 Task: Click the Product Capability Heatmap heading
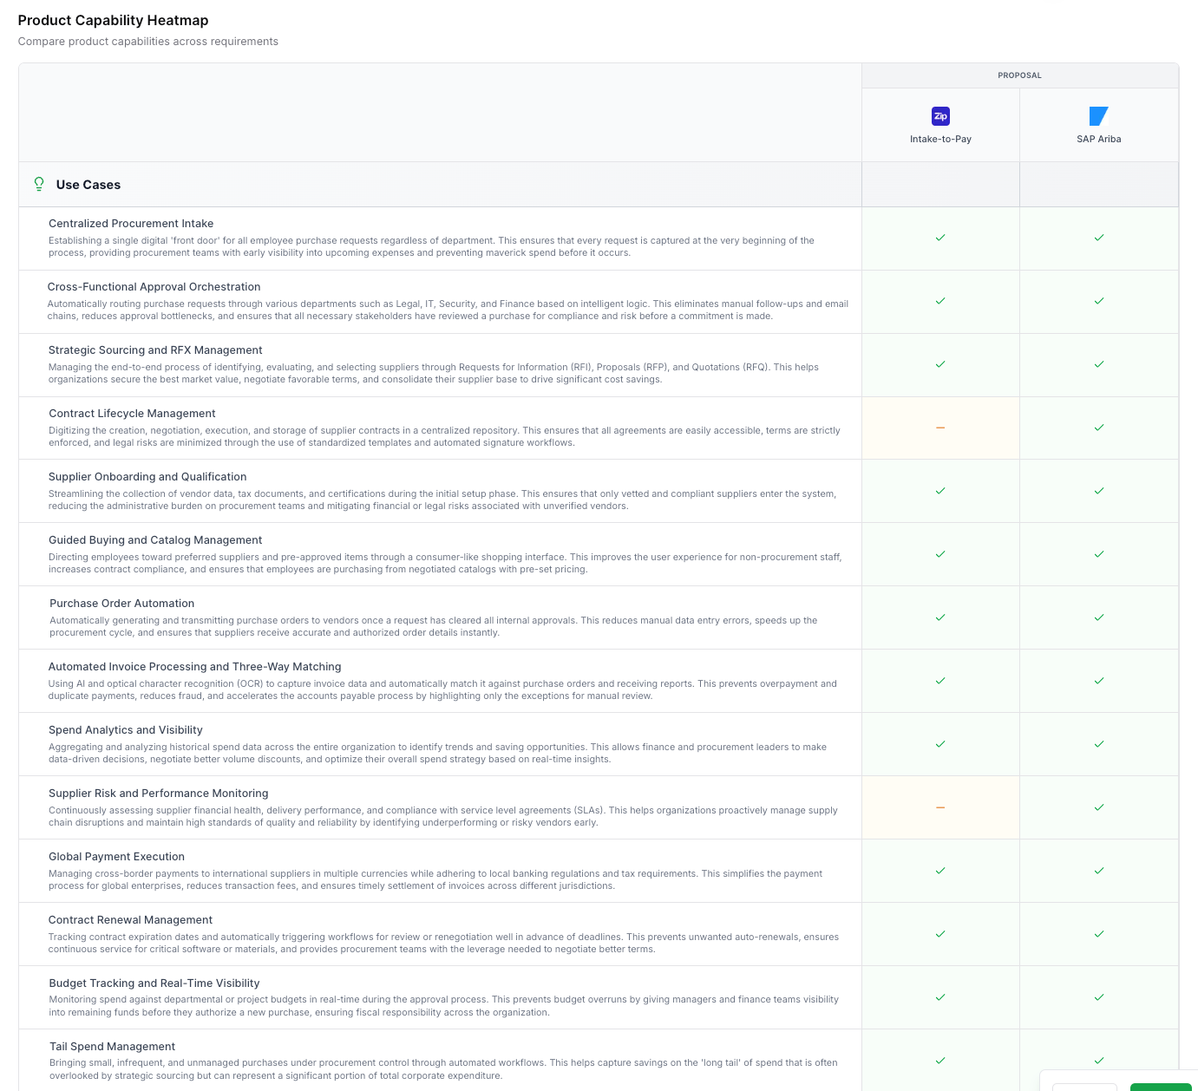point(113,21)
